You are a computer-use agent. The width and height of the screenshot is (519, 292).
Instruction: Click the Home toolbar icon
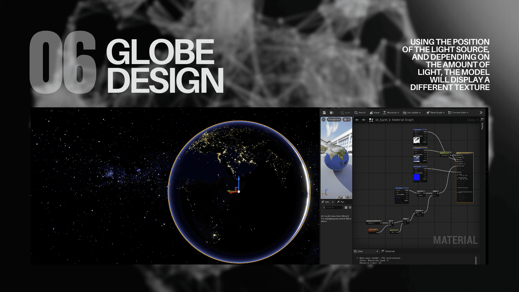coord(375,112)
